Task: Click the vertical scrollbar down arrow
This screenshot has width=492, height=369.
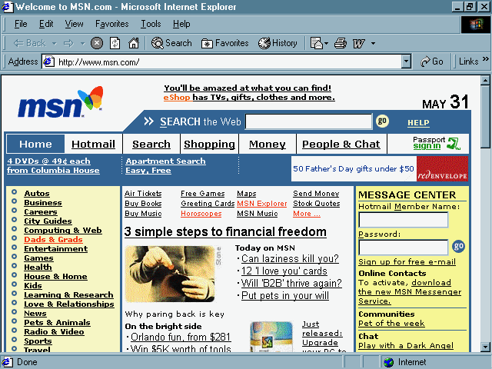Action: coord(485,347)
